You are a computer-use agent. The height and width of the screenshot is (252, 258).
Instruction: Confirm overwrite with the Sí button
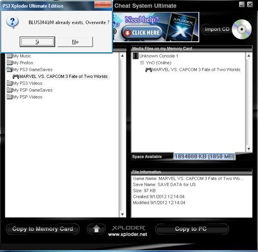pos(37,42)
